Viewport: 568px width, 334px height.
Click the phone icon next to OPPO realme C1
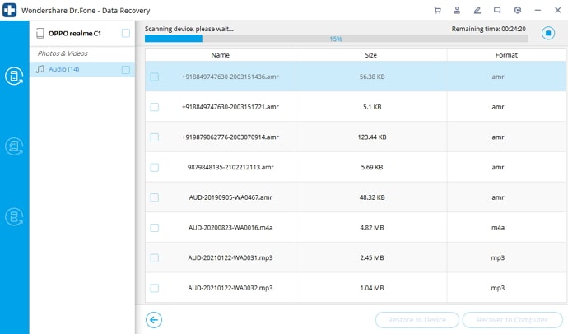pos(40,33)
